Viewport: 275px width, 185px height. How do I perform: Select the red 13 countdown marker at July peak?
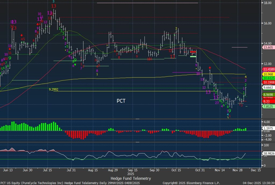pos(53,6)
